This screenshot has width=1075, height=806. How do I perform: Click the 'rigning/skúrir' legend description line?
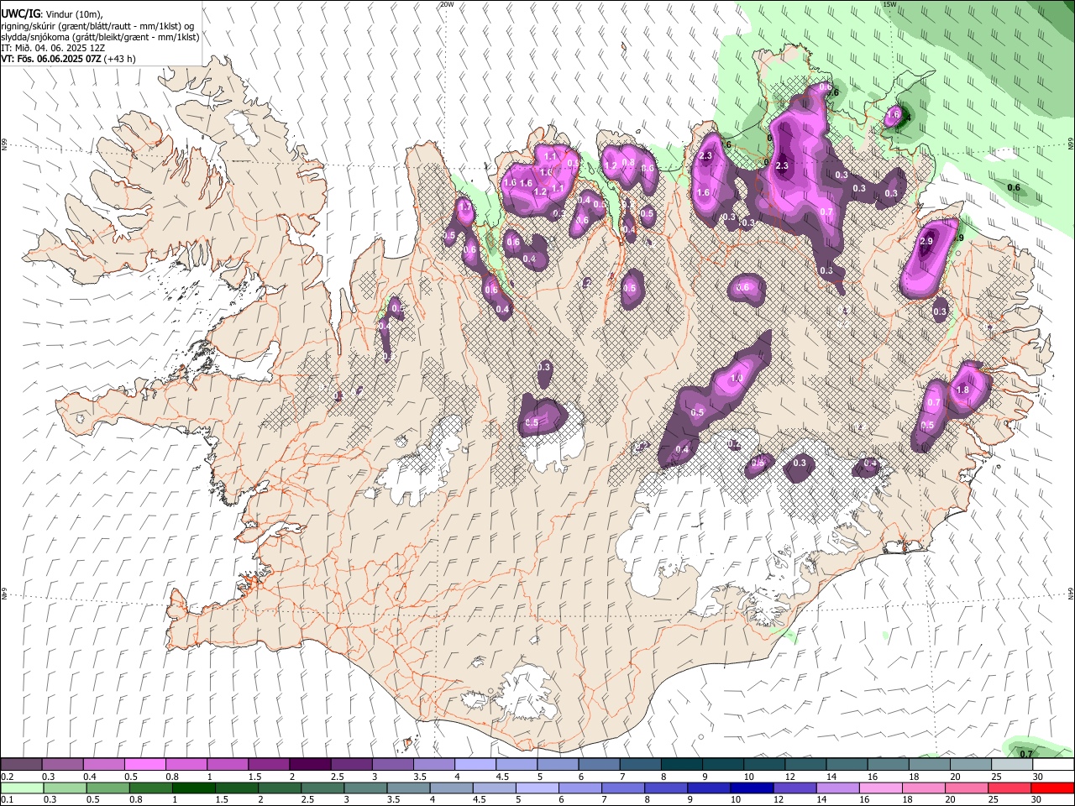97,26
